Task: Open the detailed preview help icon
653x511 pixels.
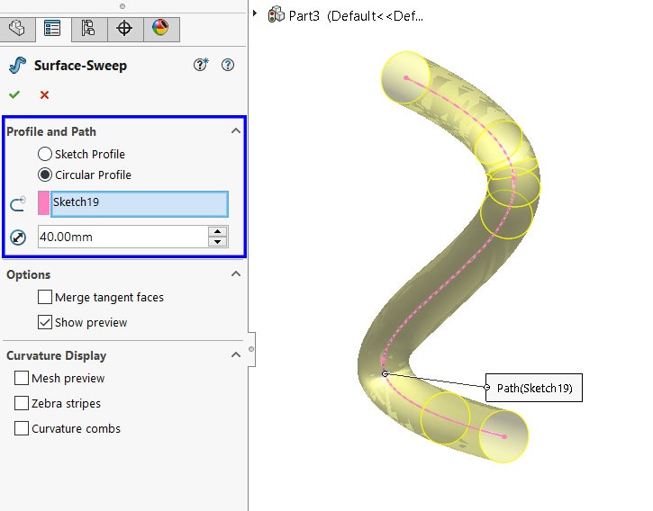Action: (x=201, y=65)
